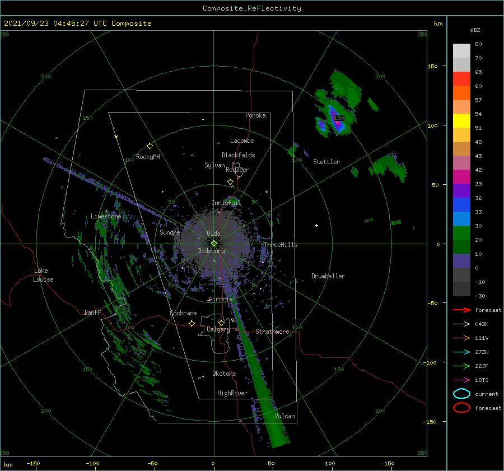Screen dimensions: 504x471
Task: Click the white cross marker south of Stettler
Action: (316, 225)
